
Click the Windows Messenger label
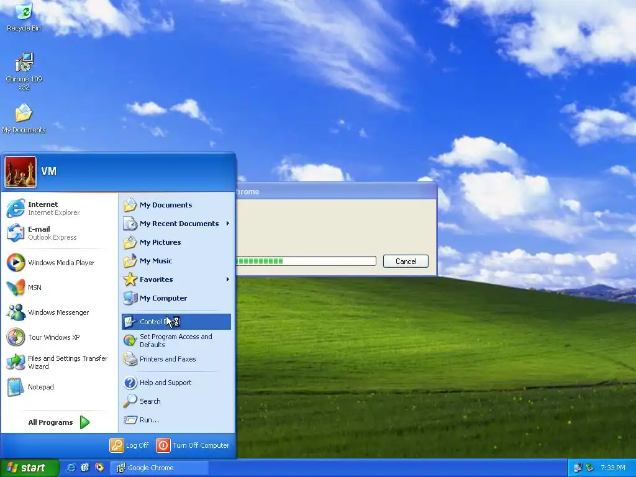click(58, 312)
